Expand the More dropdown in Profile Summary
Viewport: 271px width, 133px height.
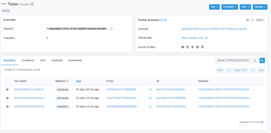260,20
